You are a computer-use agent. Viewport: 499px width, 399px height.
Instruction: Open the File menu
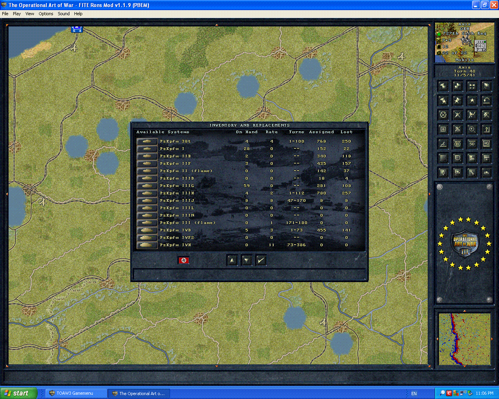[x=5, y=14]
